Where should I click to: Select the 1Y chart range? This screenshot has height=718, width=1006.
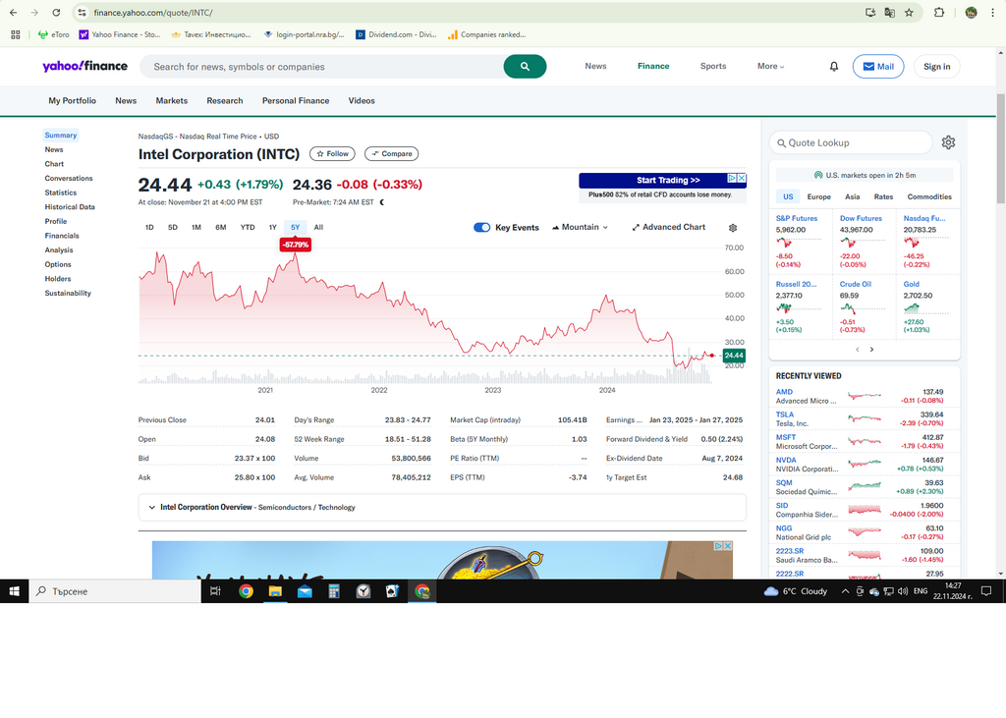point(273,228)
